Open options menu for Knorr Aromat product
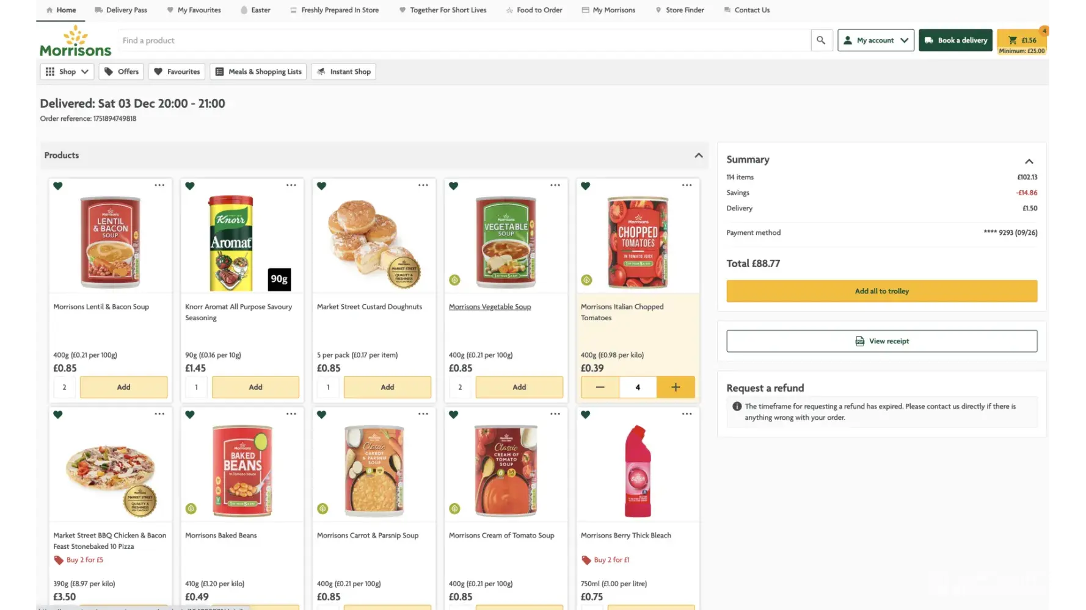The width and height of the screenshot is (1086, 610). [x=291, y=185]
